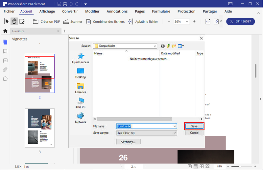Select Network in places bar
This screenshot has height=170, width=263.
click(x=81, y=118)
